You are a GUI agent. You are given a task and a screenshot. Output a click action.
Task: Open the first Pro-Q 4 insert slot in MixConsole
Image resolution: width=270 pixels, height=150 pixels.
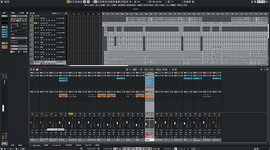pos(63,78)
